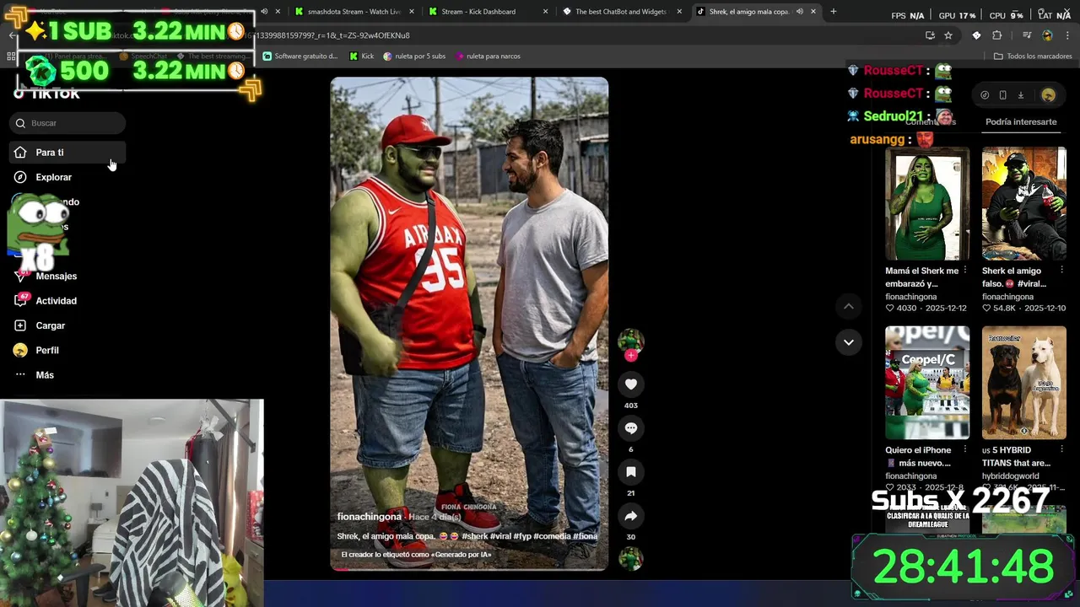Screen dimensions: 1080x607
Task: Click the coin icon in floating toolbar
Action: click(985, 95)
